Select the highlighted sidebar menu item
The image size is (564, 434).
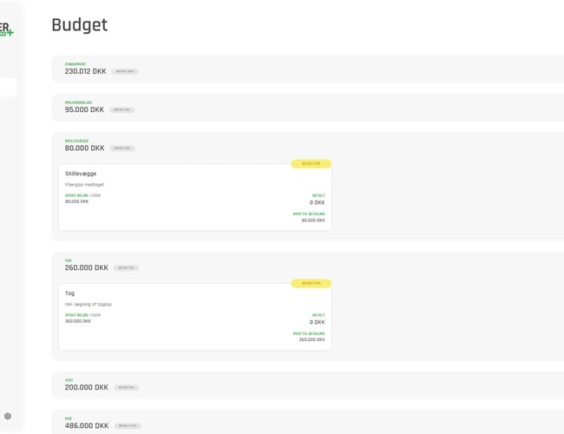8,87
